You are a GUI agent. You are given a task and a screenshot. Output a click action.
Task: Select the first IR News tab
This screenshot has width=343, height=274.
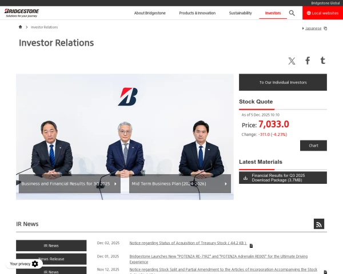click(x=51, y=245)
